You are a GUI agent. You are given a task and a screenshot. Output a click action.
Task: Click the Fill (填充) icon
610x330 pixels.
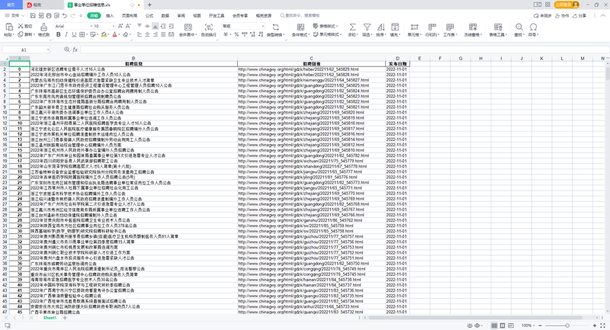395,27
